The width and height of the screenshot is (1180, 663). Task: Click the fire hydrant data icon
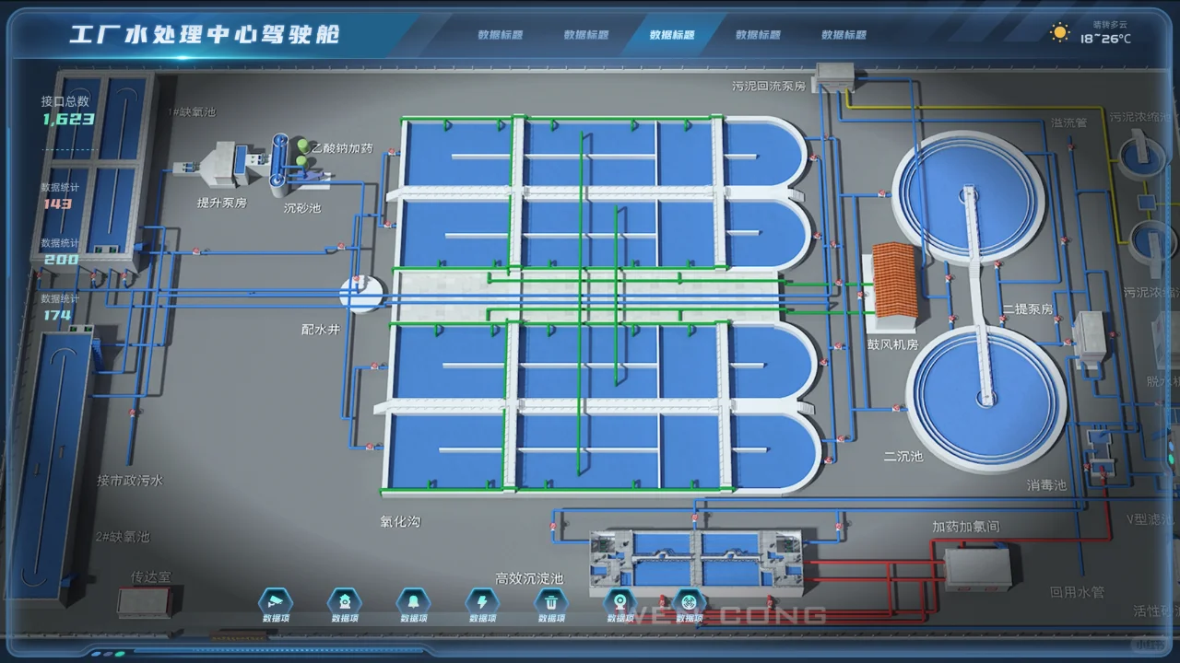(344, 601)
